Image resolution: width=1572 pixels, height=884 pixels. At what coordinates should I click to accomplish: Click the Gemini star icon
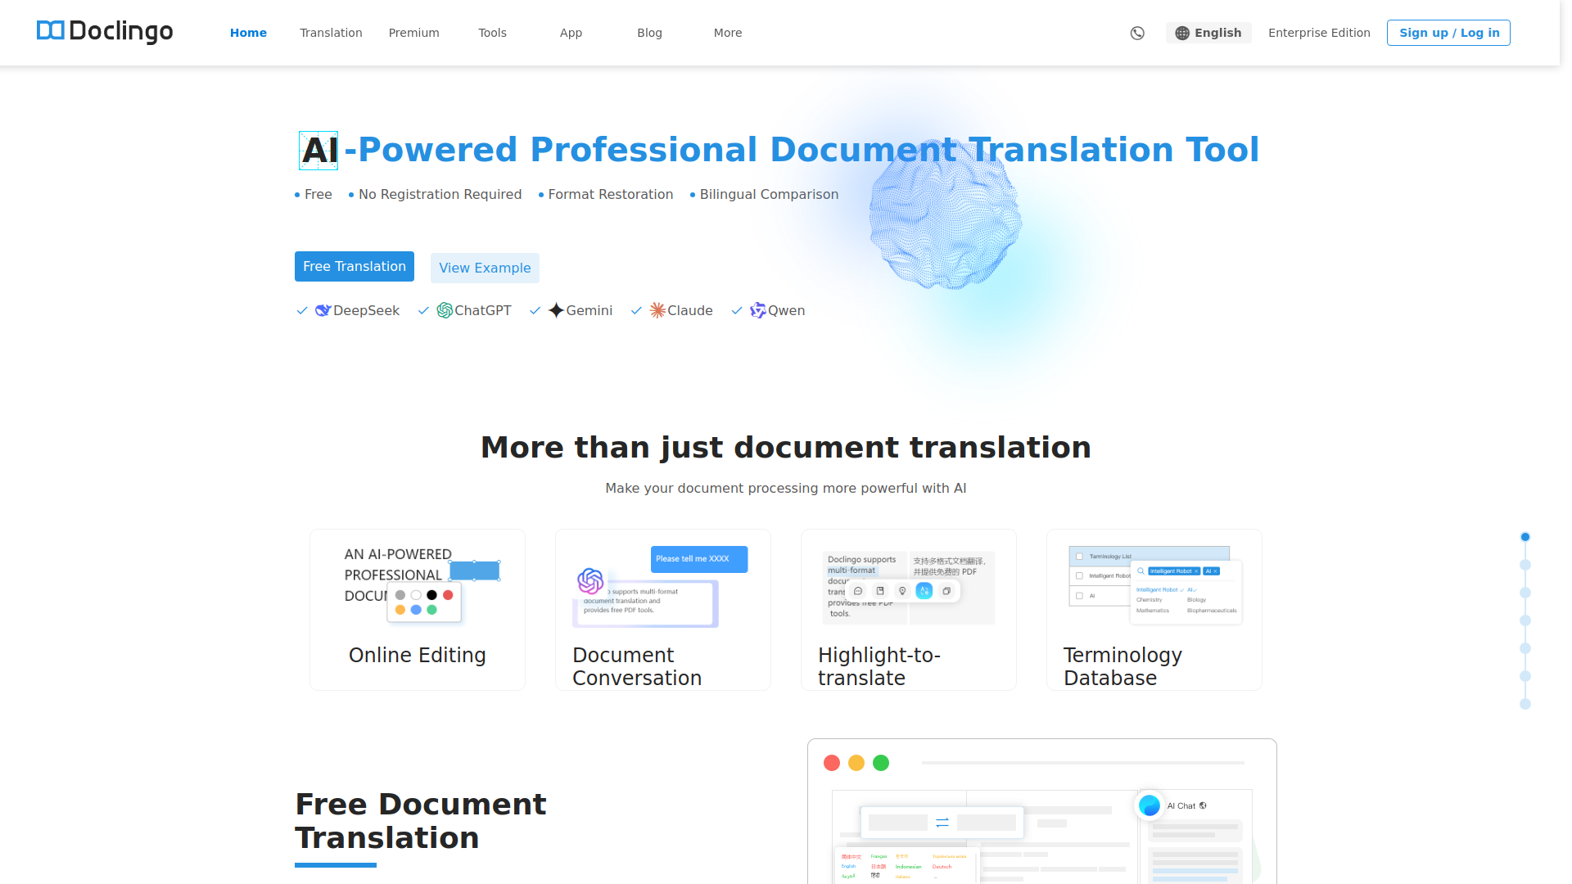pos(556,310)
